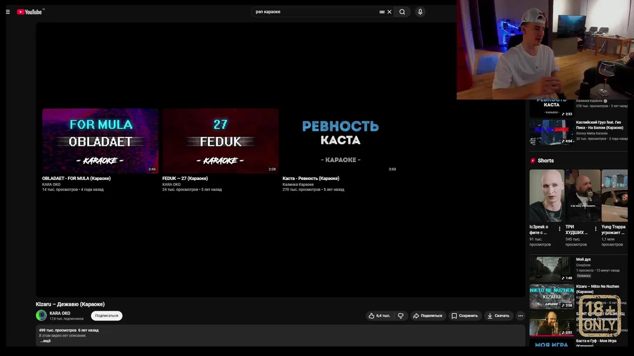Save the video with 'Сохранить'
Screen dimensions: 634x356
click(465, 315)
